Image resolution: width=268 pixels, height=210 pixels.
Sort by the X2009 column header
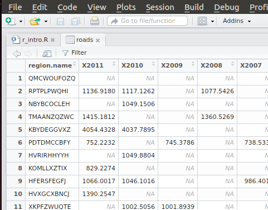[178, 65]
